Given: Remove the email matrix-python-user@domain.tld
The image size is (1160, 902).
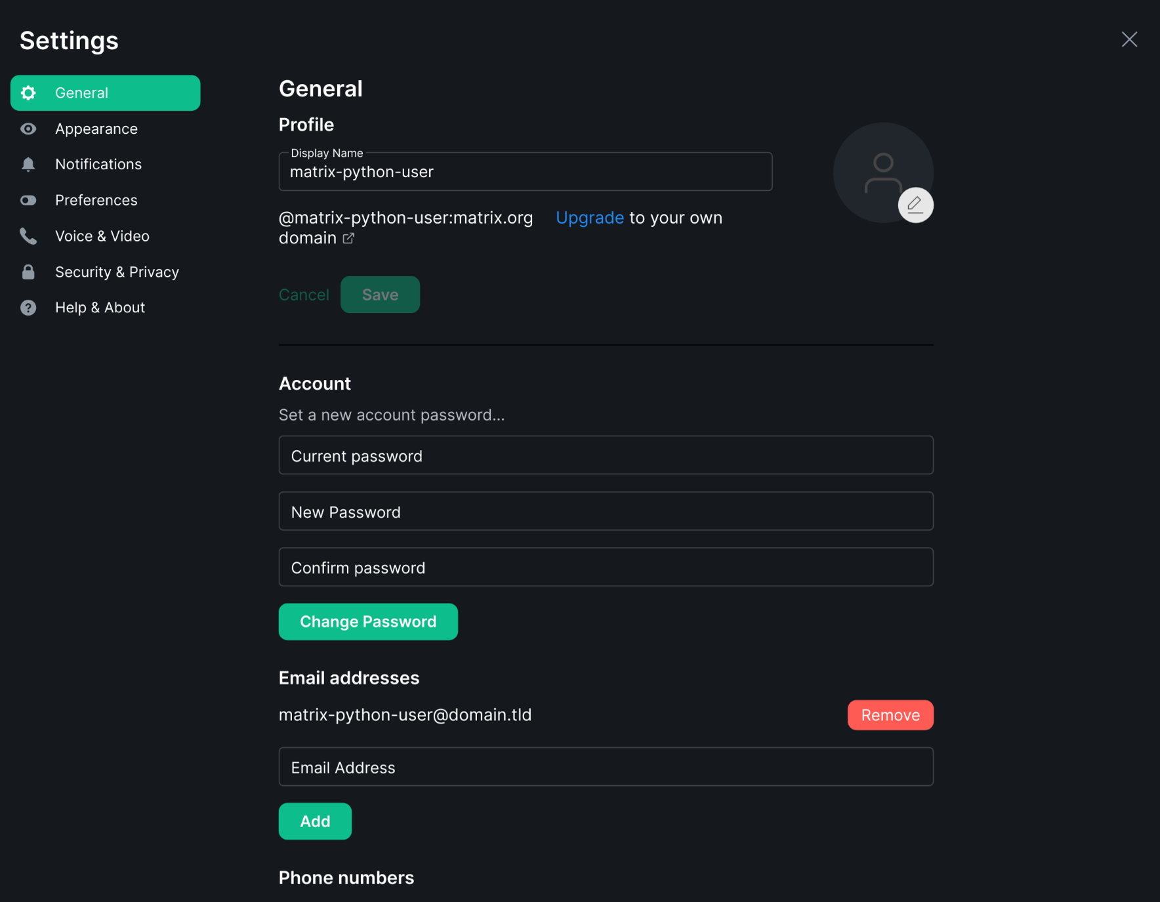Looking at the screenshot, I should 890,714.
